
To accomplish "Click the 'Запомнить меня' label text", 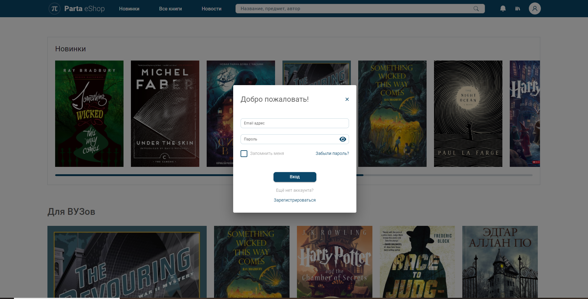I will coord(267,153).
